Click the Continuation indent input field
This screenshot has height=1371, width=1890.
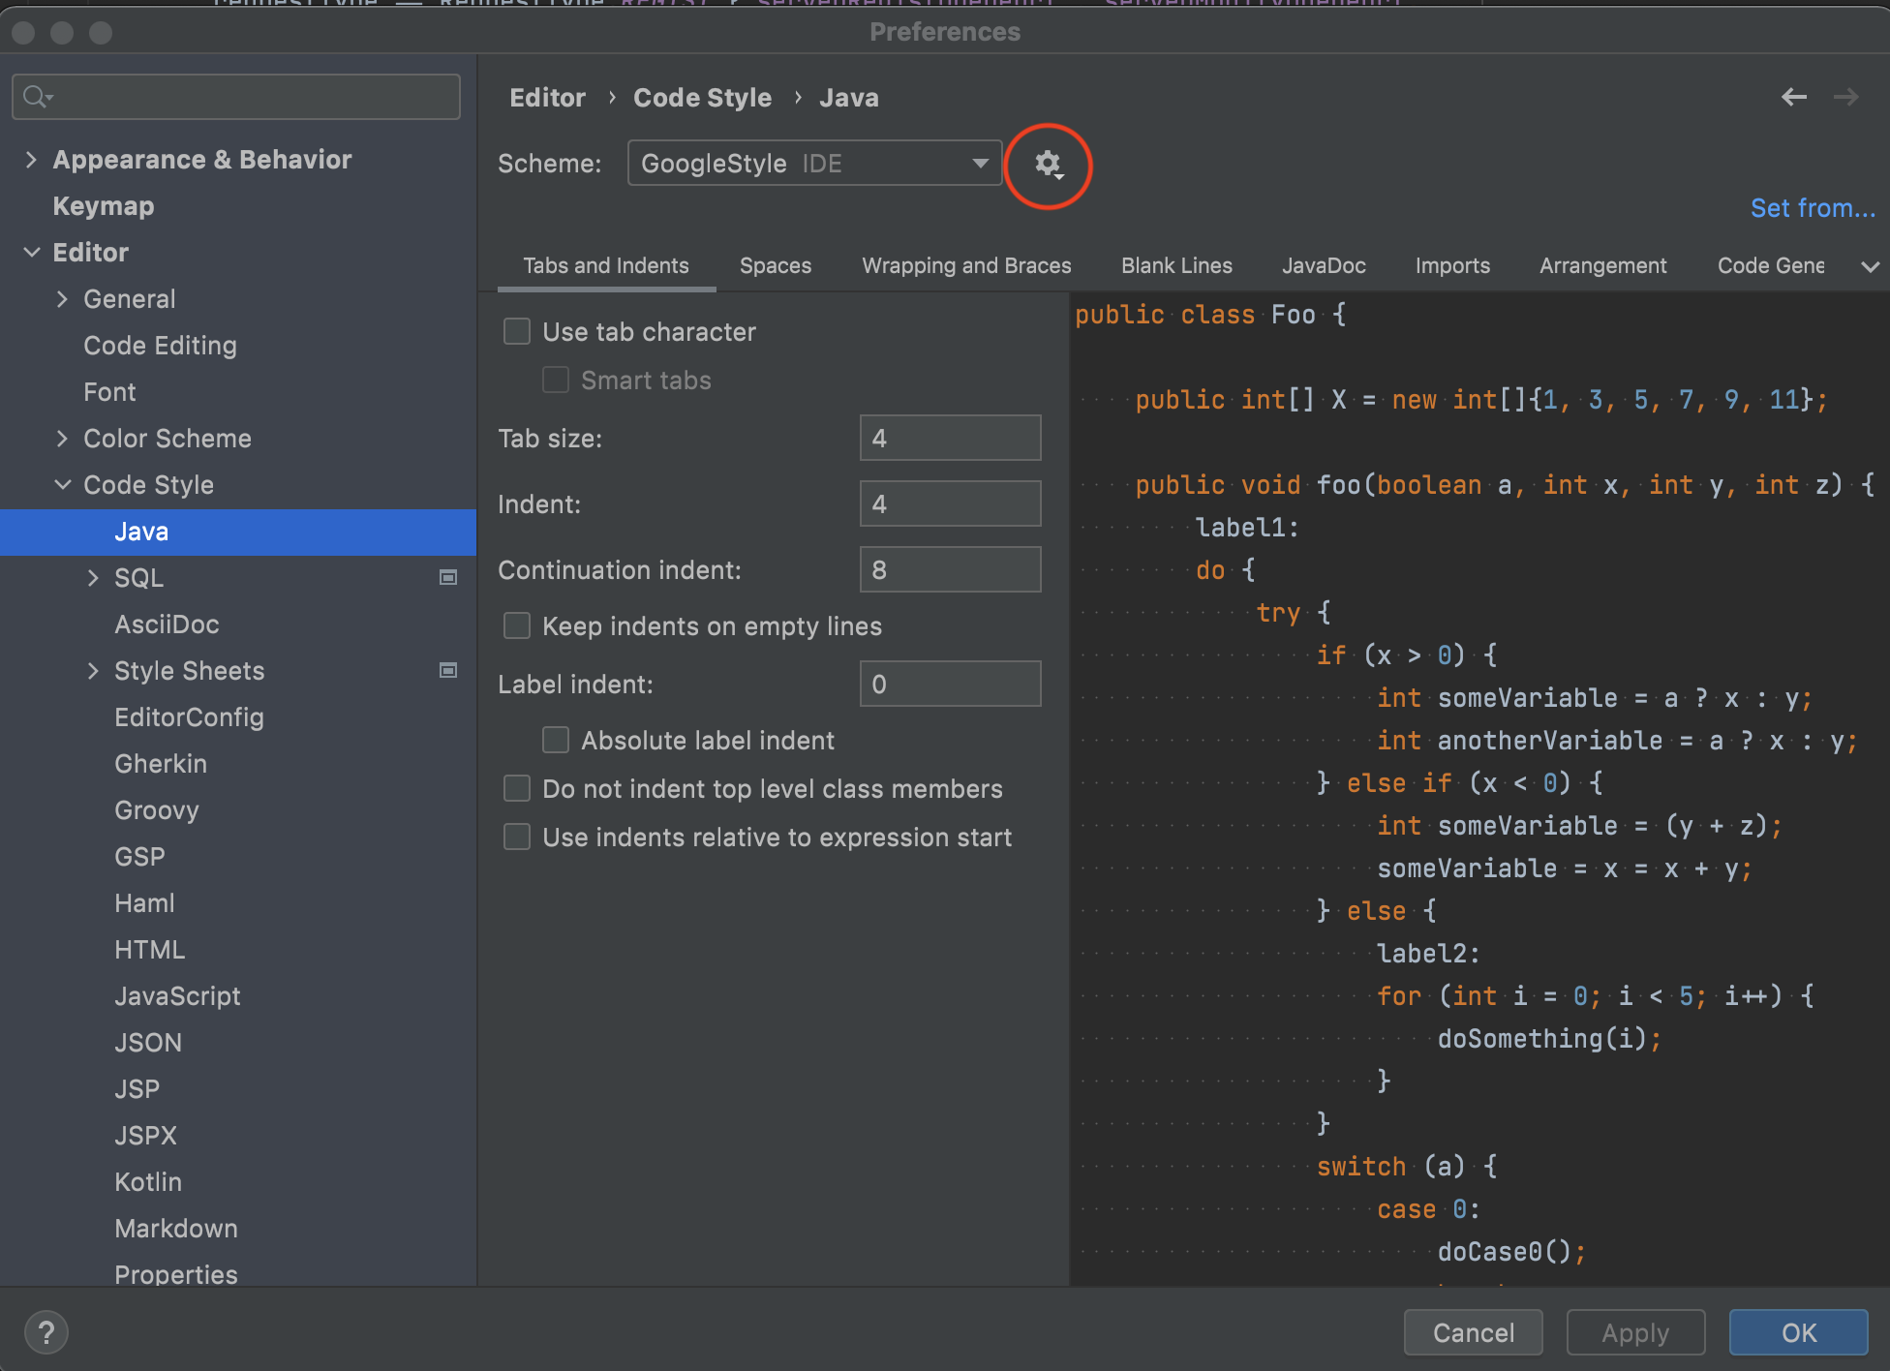(x=949, y=570)
